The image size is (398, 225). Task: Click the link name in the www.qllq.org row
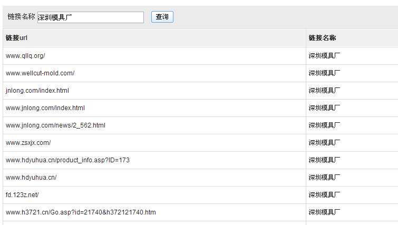click(x=324, y=56)
